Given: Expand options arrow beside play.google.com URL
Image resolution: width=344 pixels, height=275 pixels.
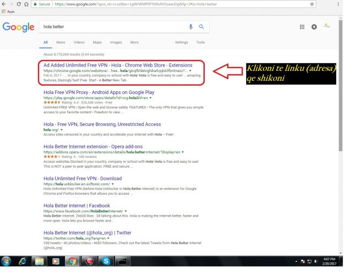Looking at the screenshot, I should coord(150,98).
